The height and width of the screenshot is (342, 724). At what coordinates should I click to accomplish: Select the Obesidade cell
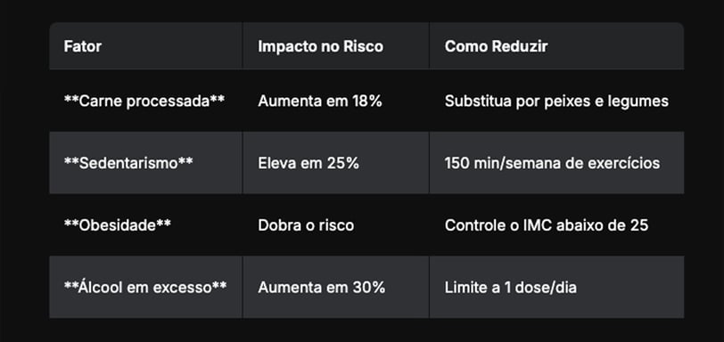pos(145,225)
